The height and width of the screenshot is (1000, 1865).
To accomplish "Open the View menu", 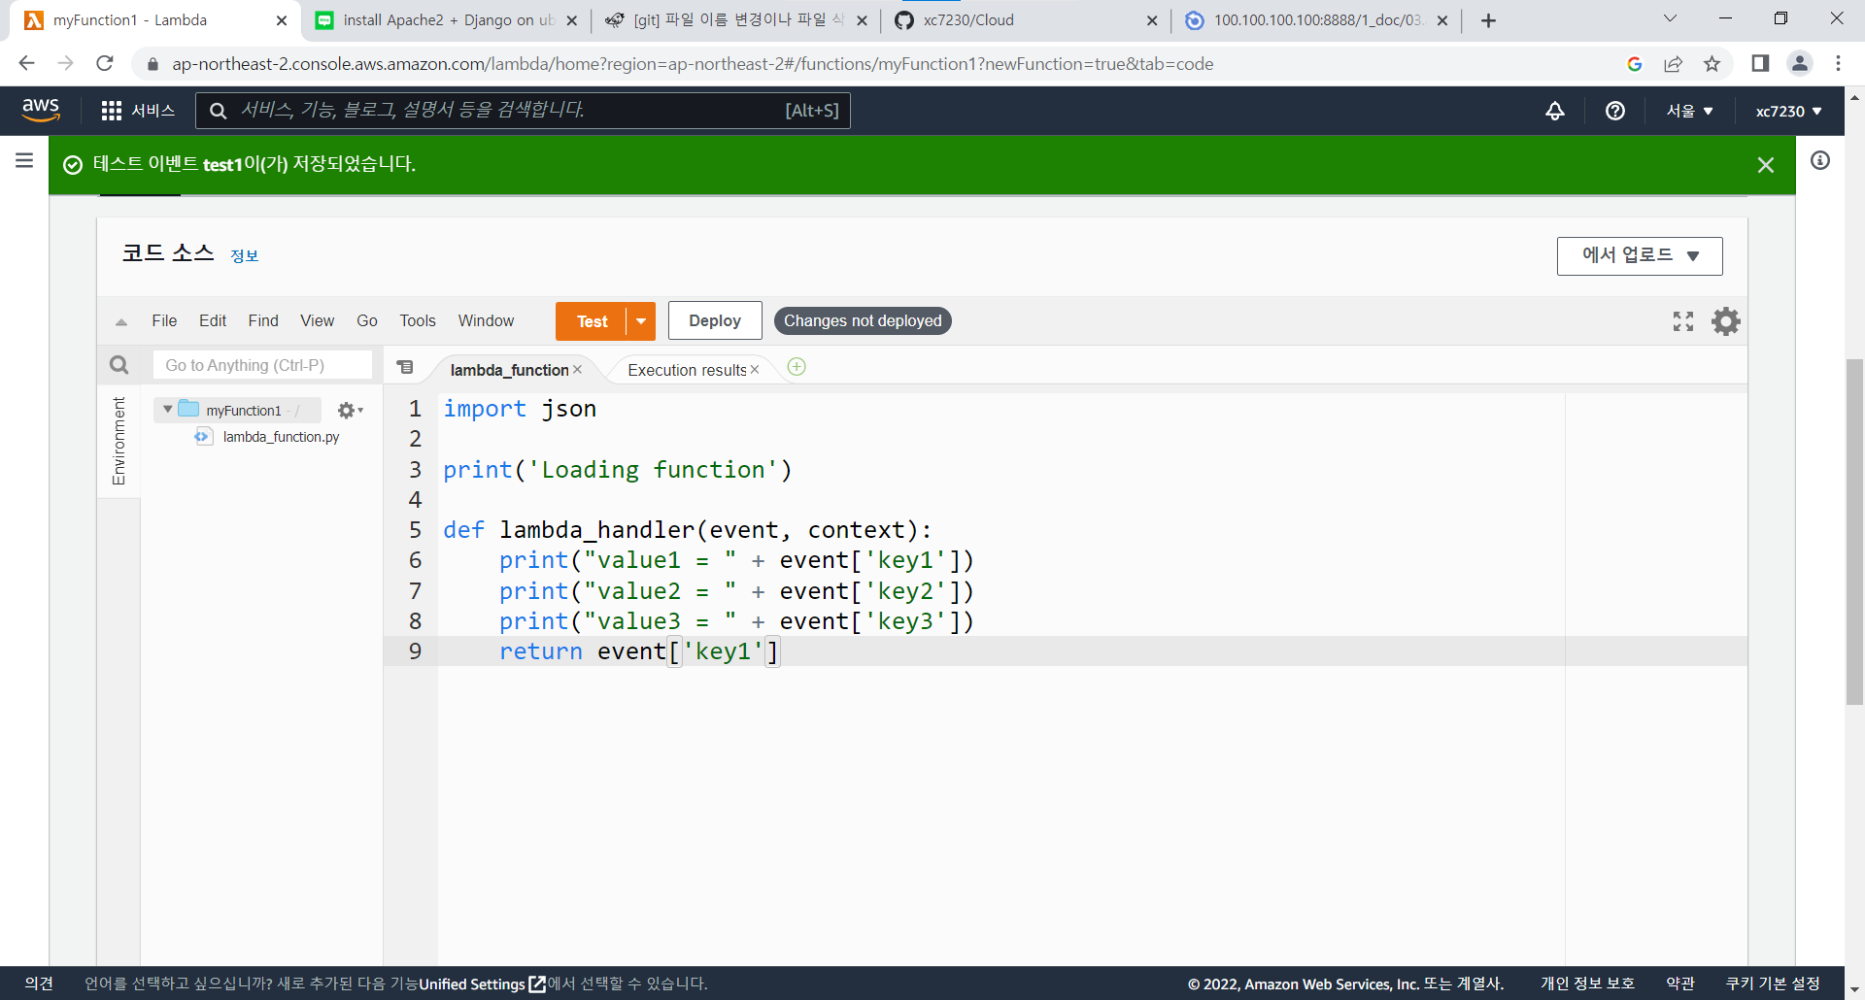I will pyautogui.click(x=317, y=320).
